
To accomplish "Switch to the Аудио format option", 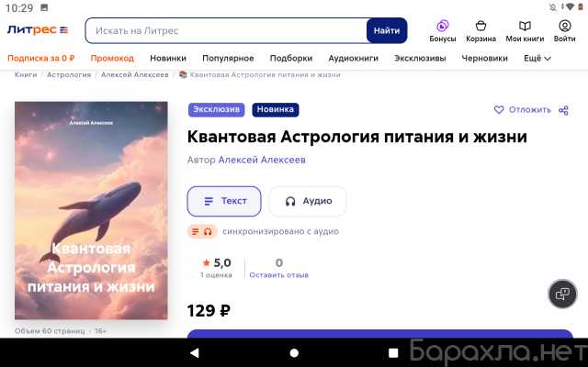I will click(308, 201).
